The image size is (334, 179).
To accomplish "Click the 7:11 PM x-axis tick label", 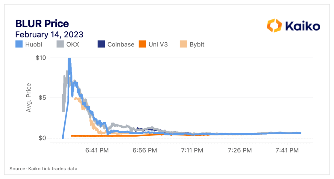I will tap(192, 151).
